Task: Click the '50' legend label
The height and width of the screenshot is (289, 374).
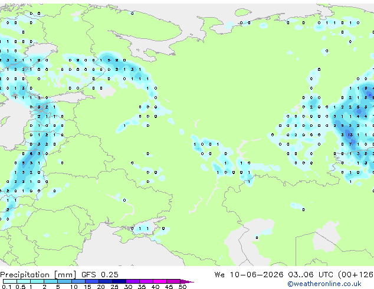Action: point(182,287)
